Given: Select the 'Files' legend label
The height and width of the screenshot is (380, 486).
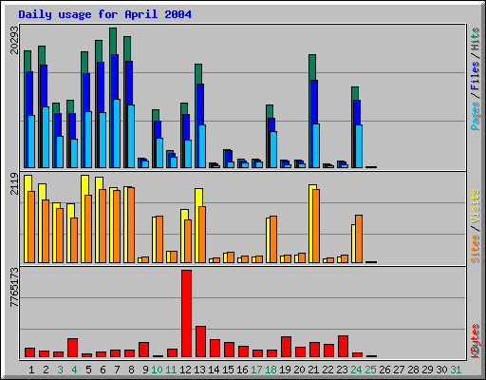Looking at the screenshot, I should [476, 75].
